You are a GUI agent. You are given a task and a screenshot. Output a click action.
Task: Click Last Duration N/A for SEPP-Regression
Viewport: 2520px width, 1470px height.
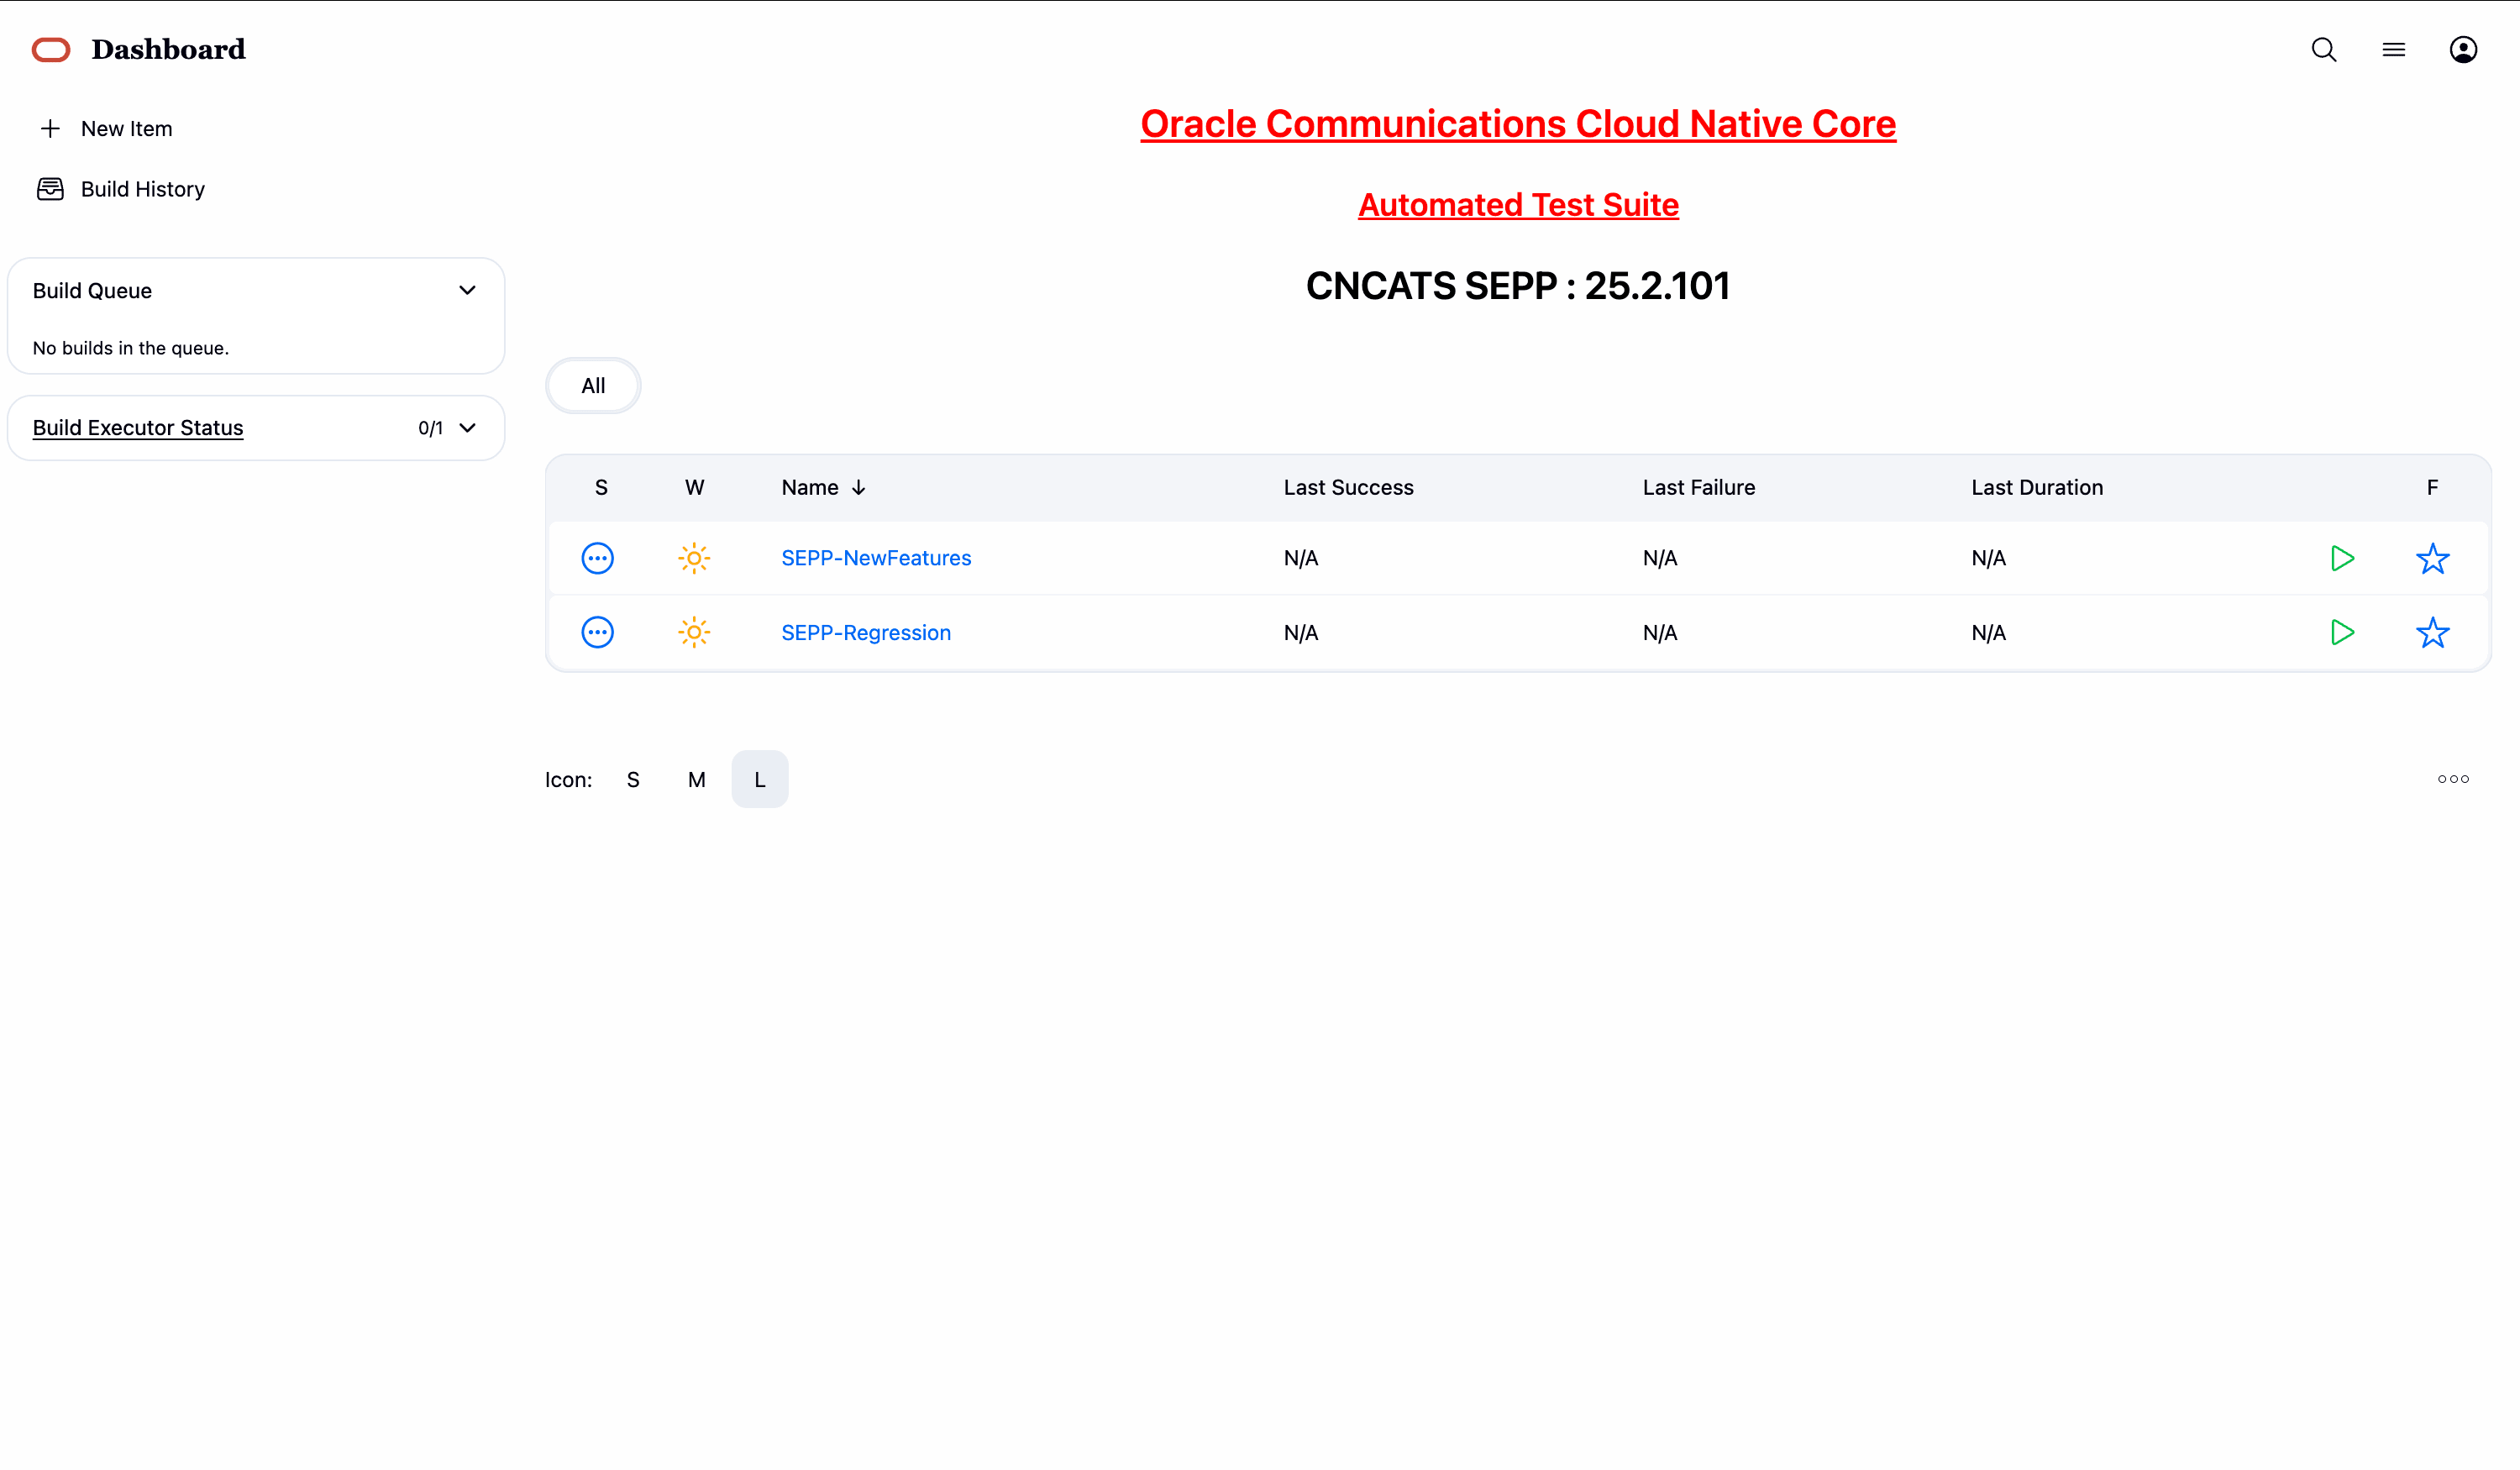pos(1988,633)
